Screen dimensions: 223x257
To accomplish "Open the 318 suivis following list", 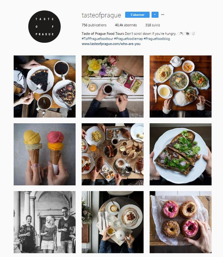I will click(x=152, y=25).
